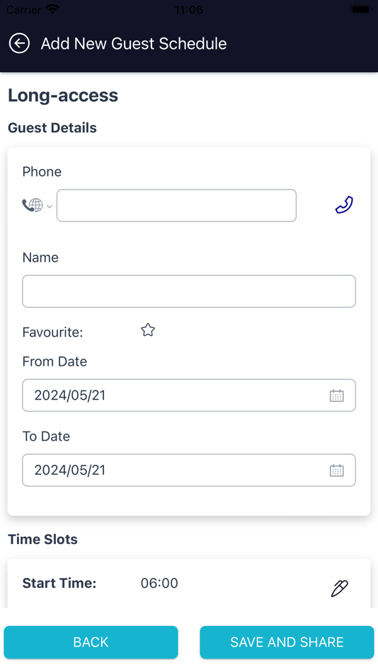
Task: Tap the Wi-Fi status bar icon
Action: pos(52,9)
